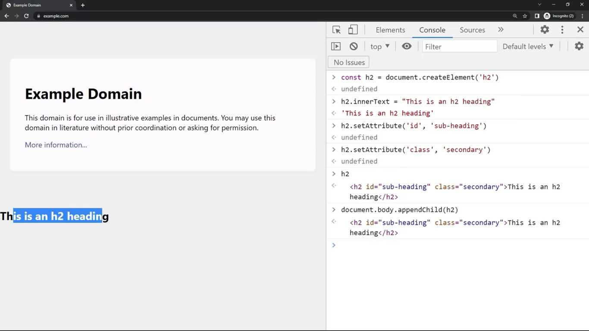The image size is (589, 331).
Task: Focus the console Filter input field
Action: point(459,47)
